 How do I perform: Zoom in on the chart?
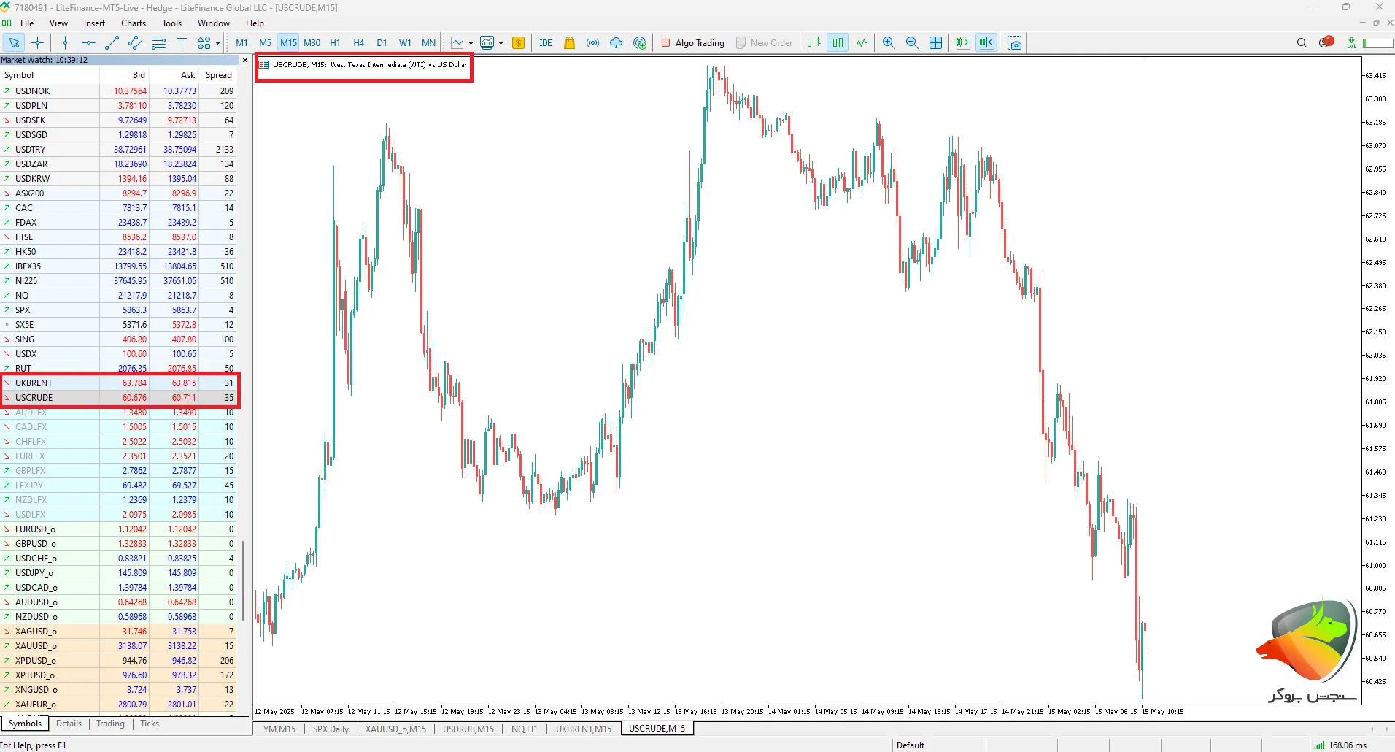pyautogui.click(x=889, y=43)
